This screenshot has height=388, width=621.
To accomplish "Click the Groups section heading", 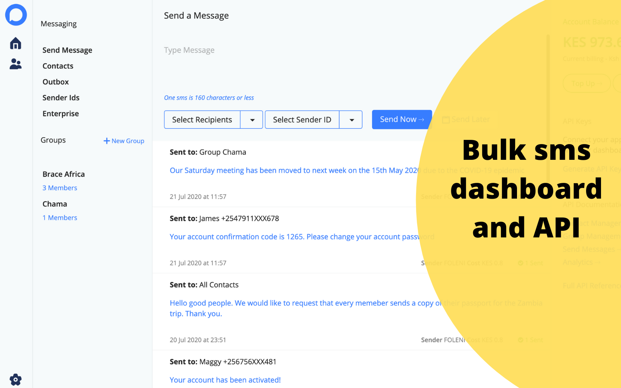I will coord(53,140).
